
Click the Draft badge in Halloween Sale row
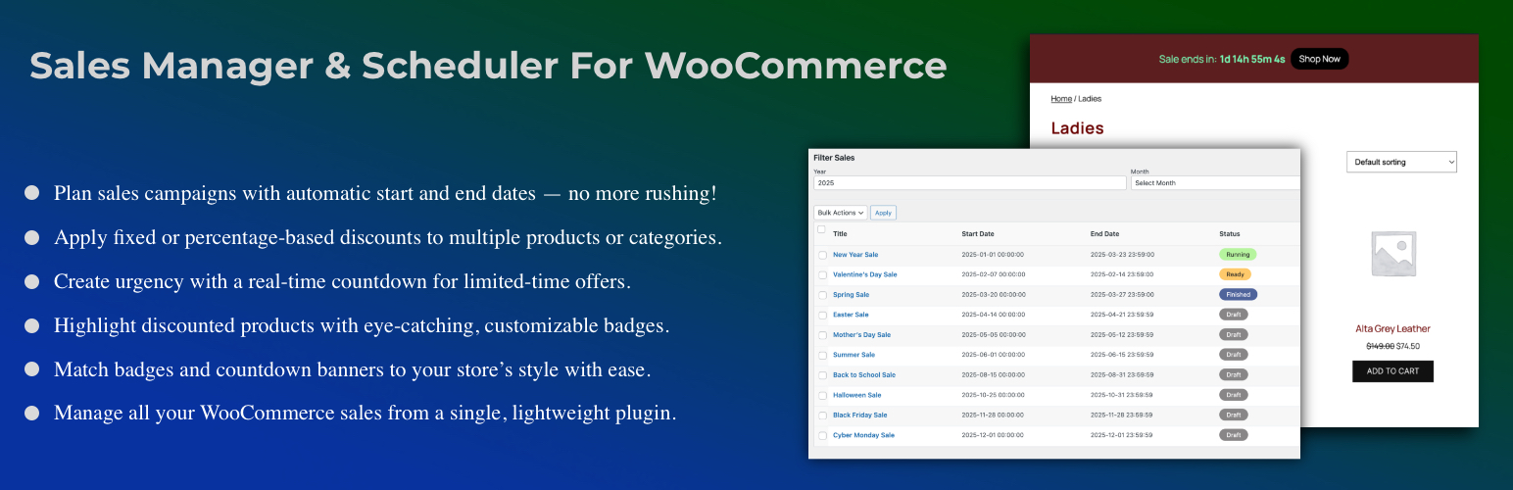[x=1234, y=395]
